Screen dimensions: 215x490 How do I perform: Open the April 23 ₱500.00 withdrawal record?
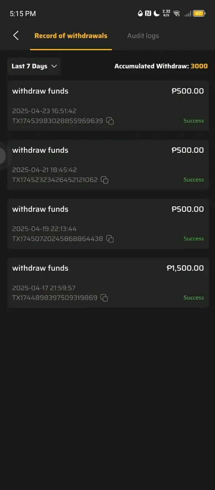(x=108, y=106)
